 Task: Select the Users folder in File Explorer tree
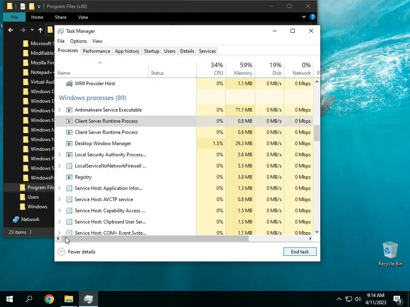point(33,197)
